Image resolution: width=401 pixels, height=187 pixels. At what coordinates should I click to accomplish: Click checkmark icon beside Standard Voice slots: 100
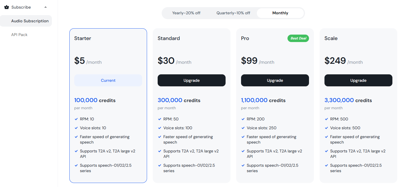coord(160,128)
